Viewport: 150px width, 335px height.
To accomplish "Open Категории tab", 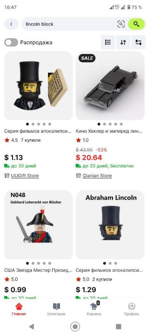I will coord(56,309).
